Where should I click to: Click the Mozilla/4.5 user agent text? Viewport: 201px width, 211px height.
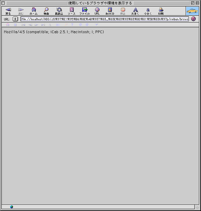point(54,32)
